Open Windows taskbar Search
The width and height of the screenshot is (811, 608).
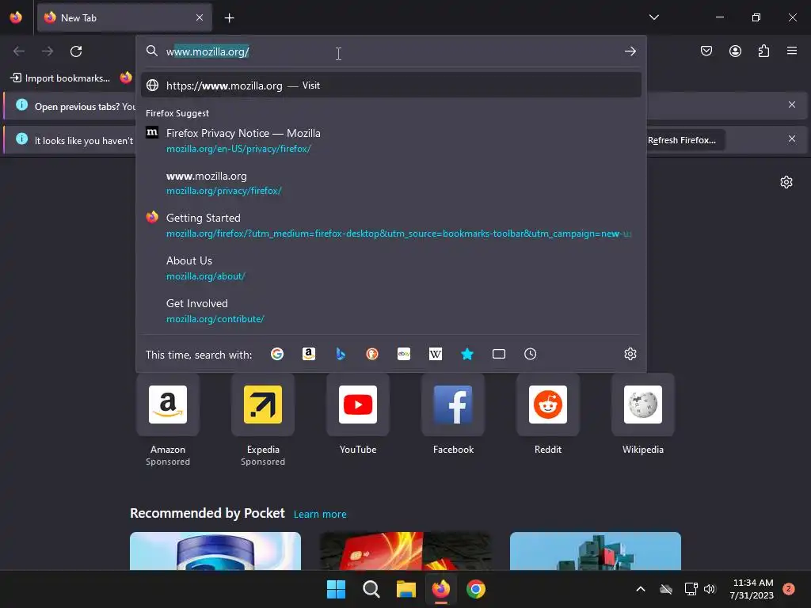371,589
